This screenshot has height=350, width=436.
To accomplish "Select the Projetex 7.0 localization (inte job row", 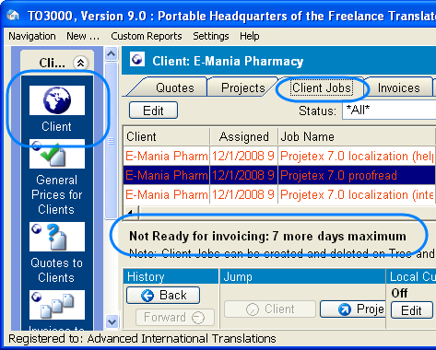I will [279, 194].
